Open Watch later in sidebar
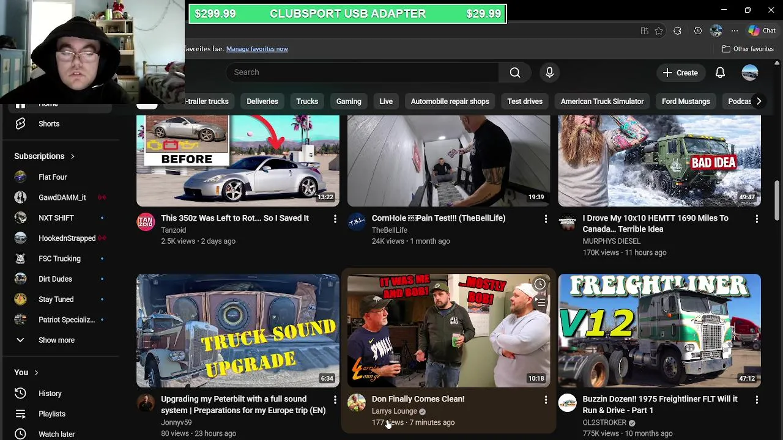 tap(56, 434)
